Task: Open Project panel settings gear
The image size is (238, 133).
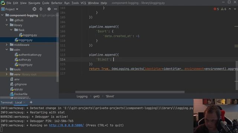Action: tap(49, 9)
